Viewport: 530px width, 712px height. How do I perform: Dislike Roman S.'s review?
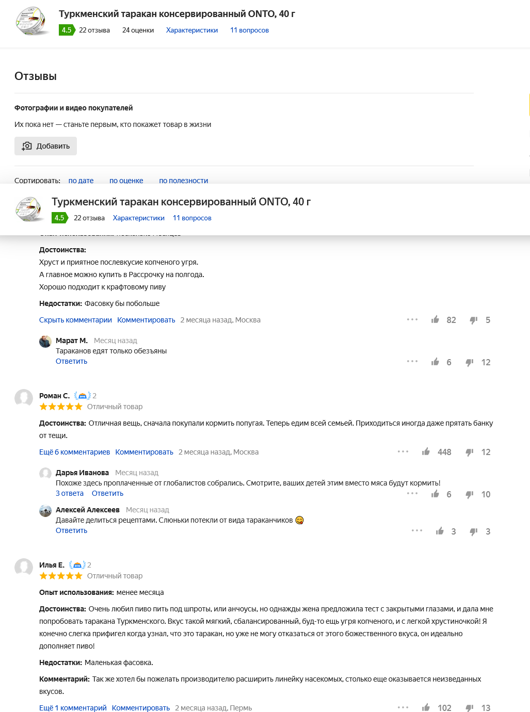470,452
